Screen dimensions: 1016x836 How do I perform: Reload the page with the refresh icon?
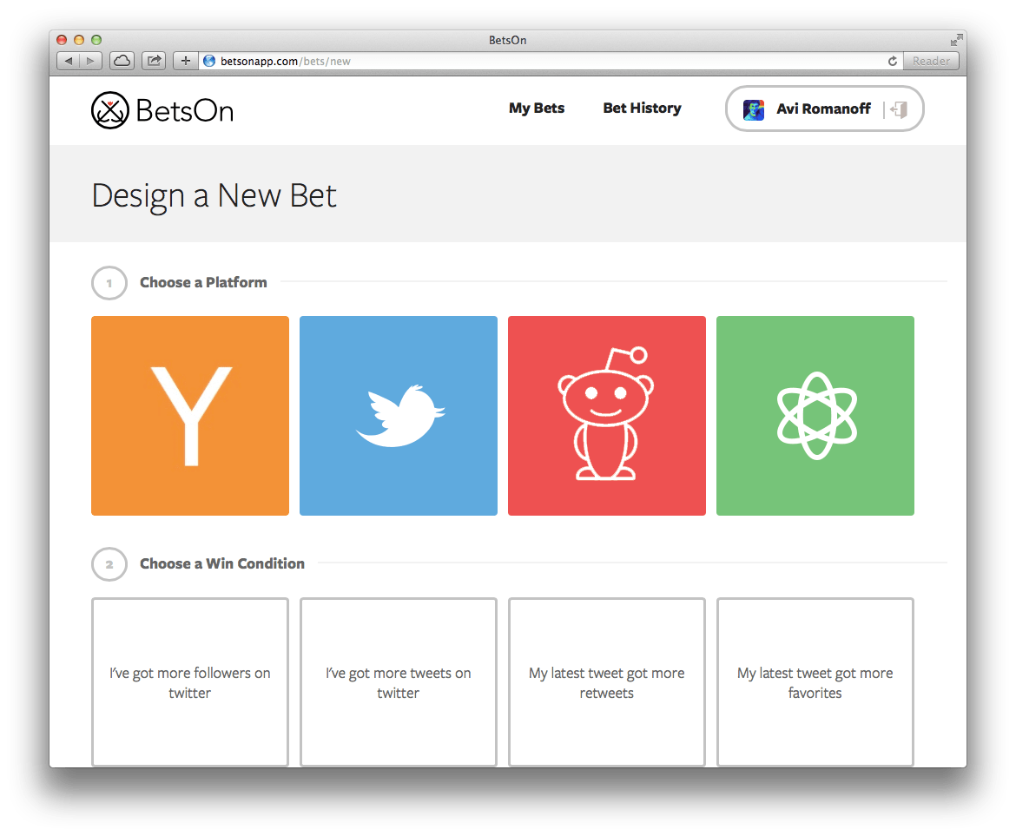pyautogui.click(x=892, y=61)
